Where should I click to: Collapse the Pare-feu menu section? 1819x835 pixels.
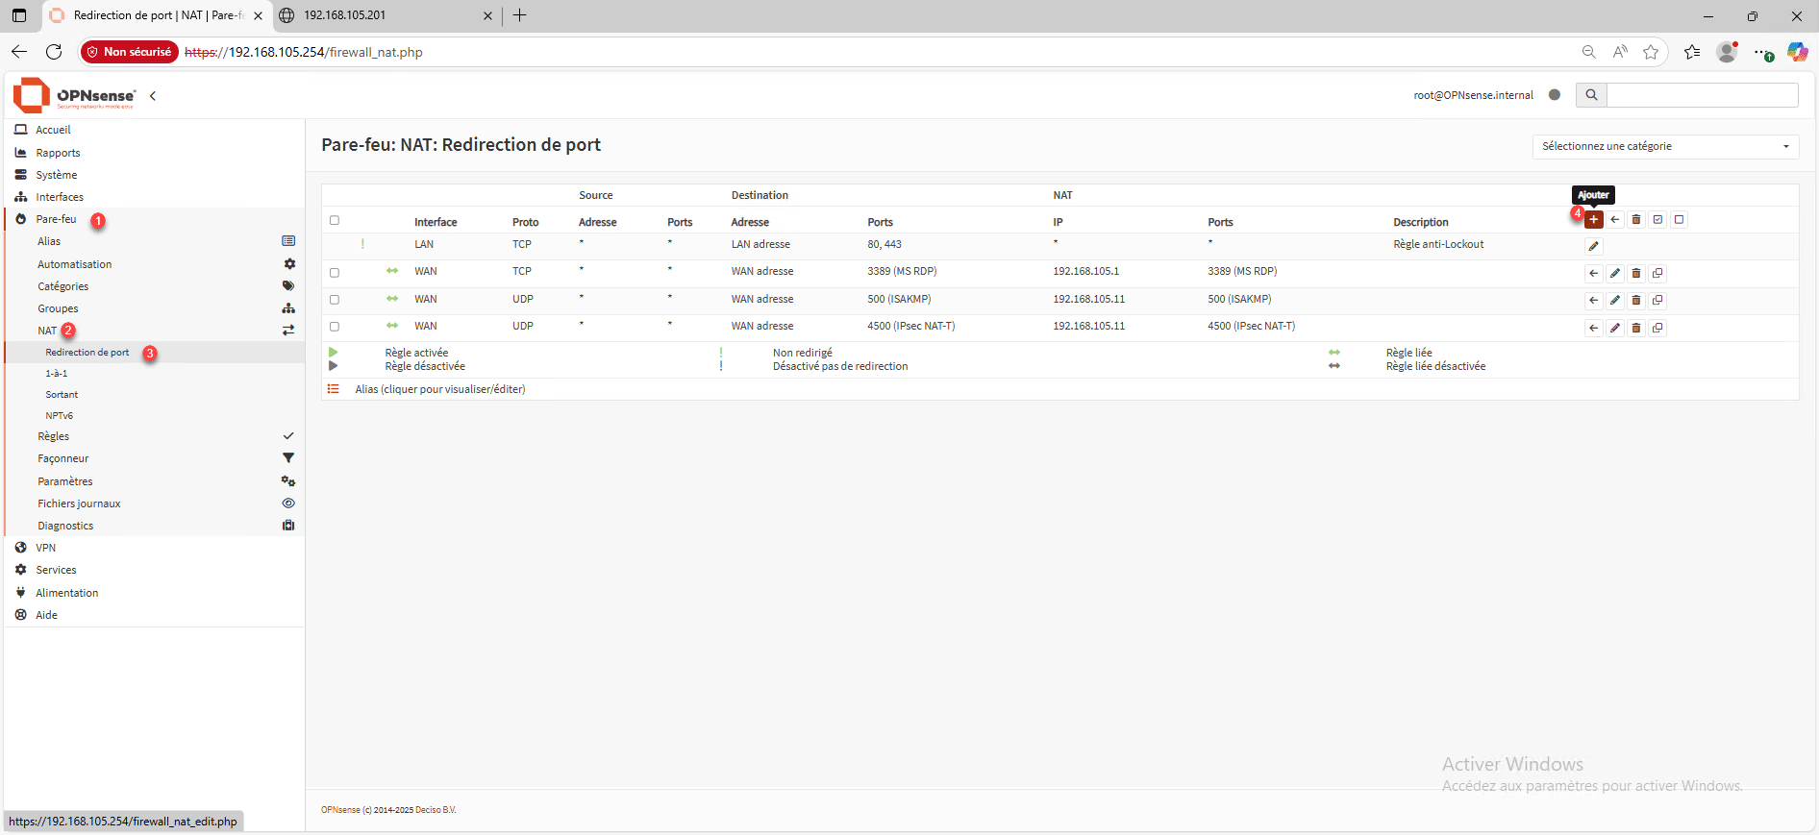click(x=56, y=219)
